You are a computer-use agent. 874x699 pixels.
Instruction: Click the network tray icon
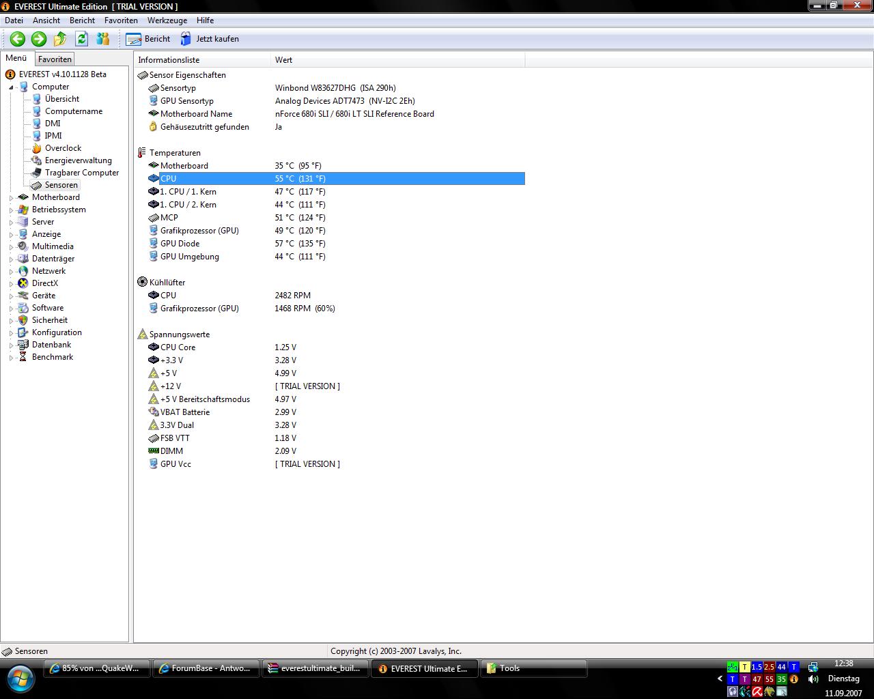pyautogui.click(x=813, y=667)
